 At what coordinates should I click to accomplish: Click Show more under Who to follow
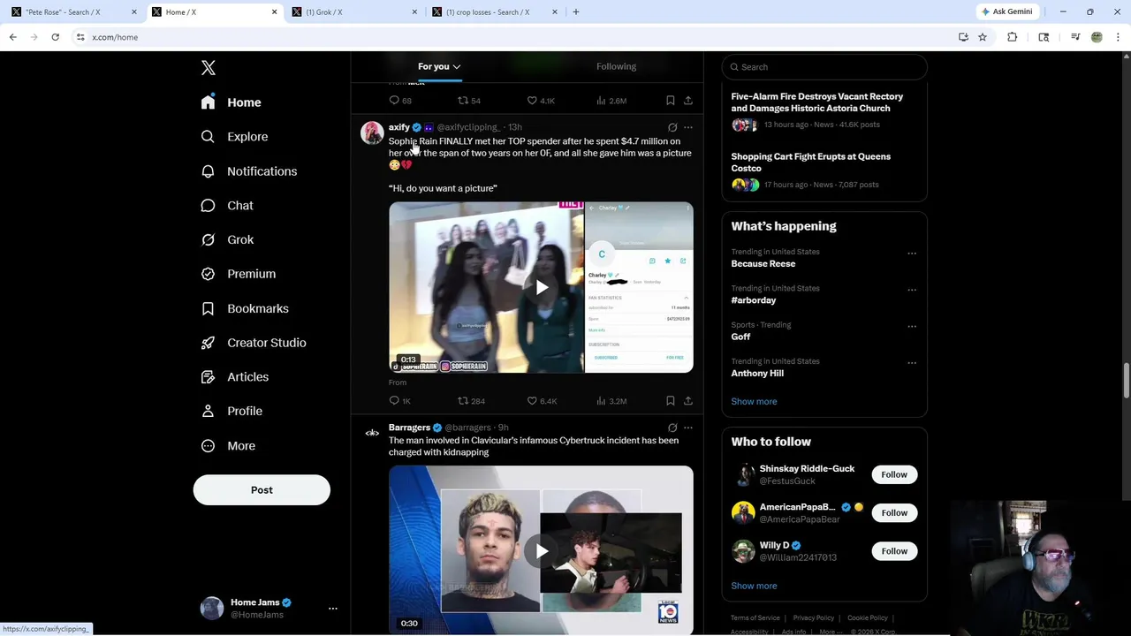tap(754, 586)
